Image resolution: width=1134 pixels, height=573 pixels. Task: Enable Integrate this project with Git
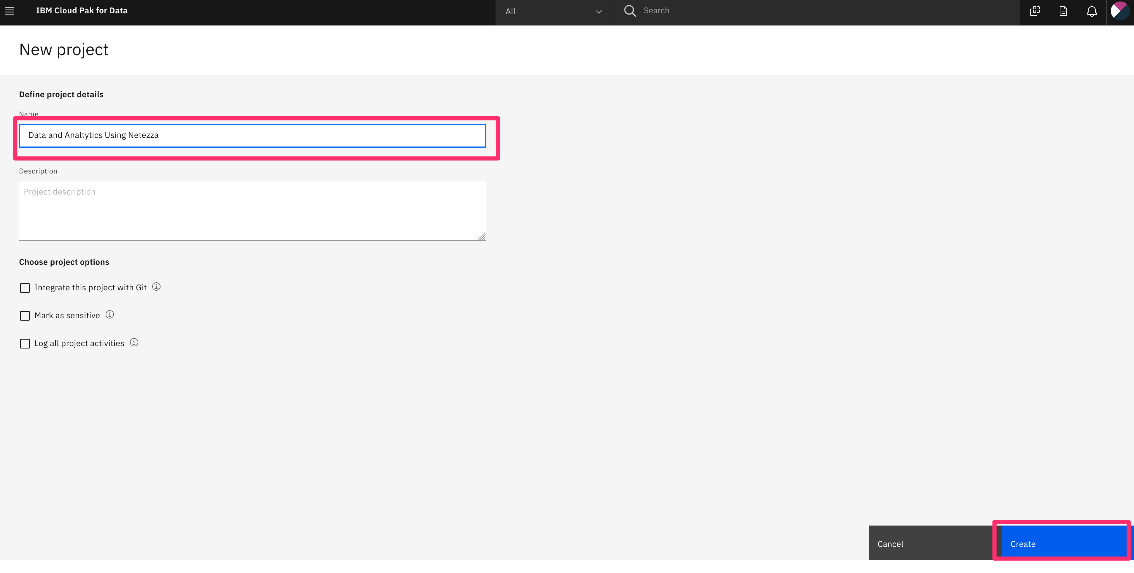pyautogui.click(x=24, y=287)
